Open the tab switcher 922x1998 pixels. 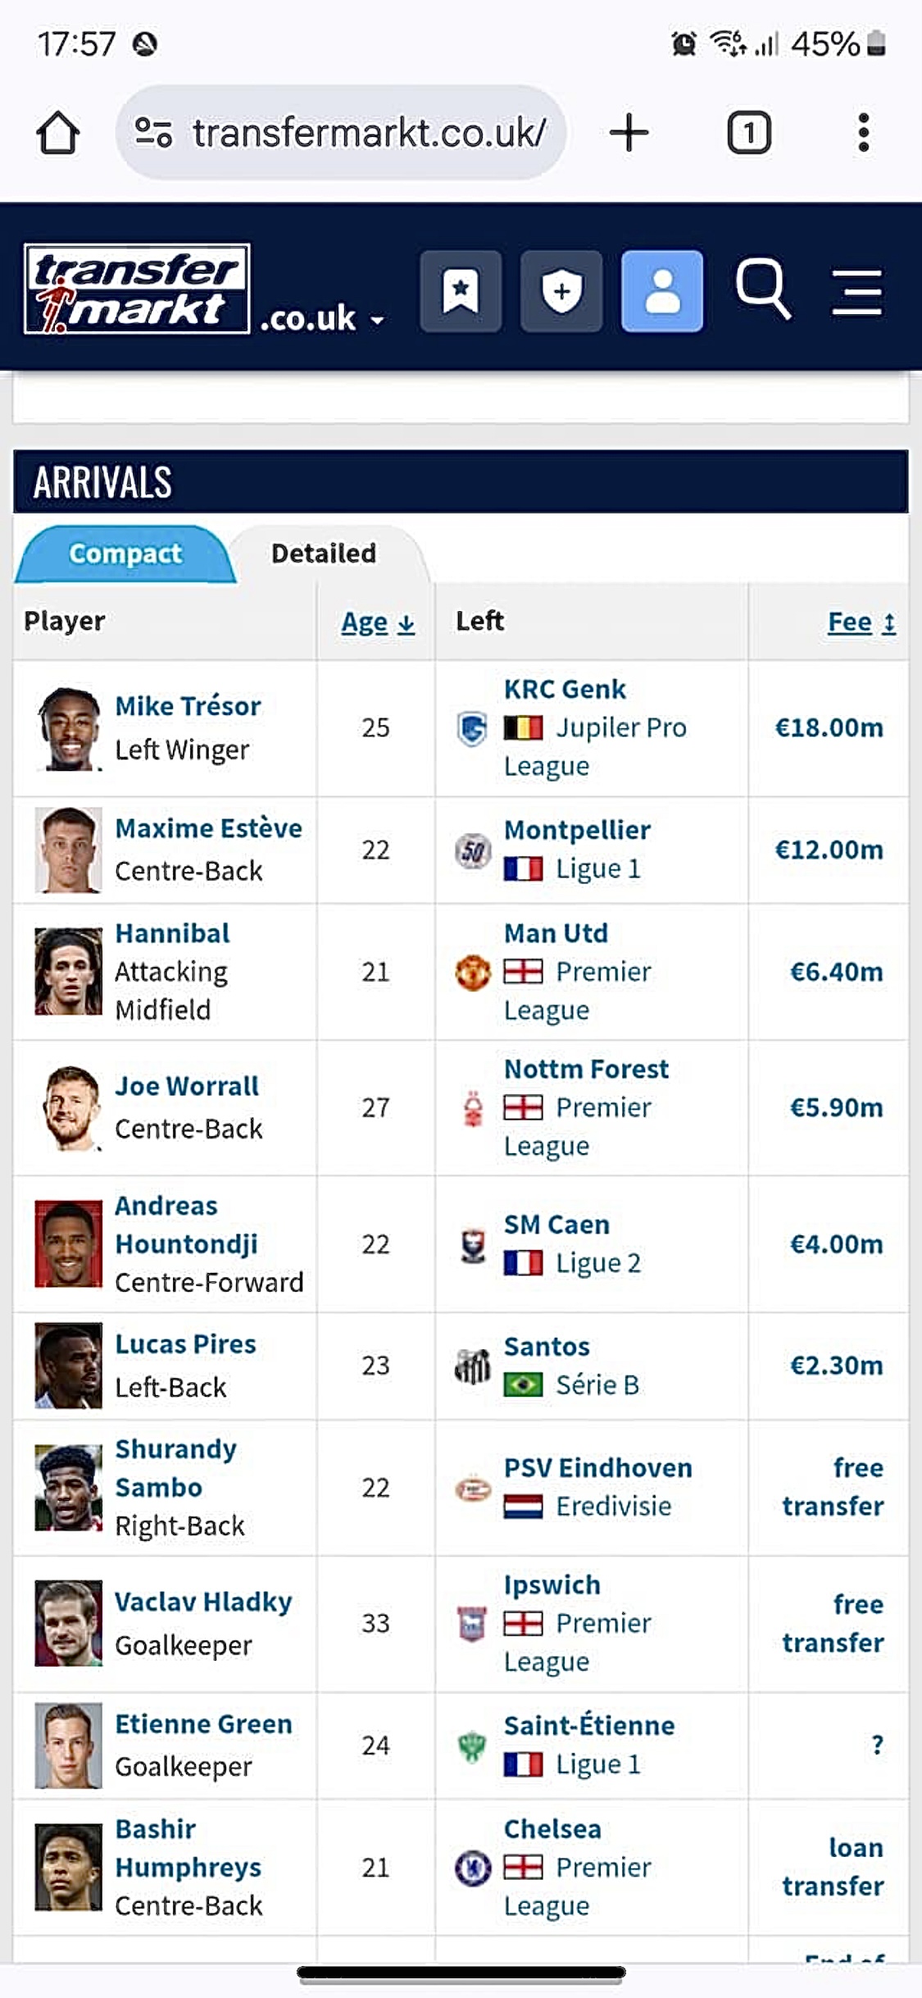pyautogui.click(x=748, y=133)
